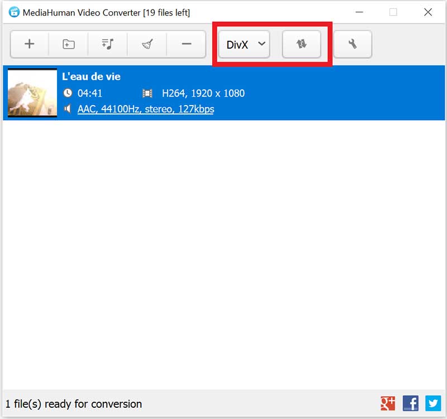Open the Add folder icon
Screen dimensions: 447x419
(68, 44)
